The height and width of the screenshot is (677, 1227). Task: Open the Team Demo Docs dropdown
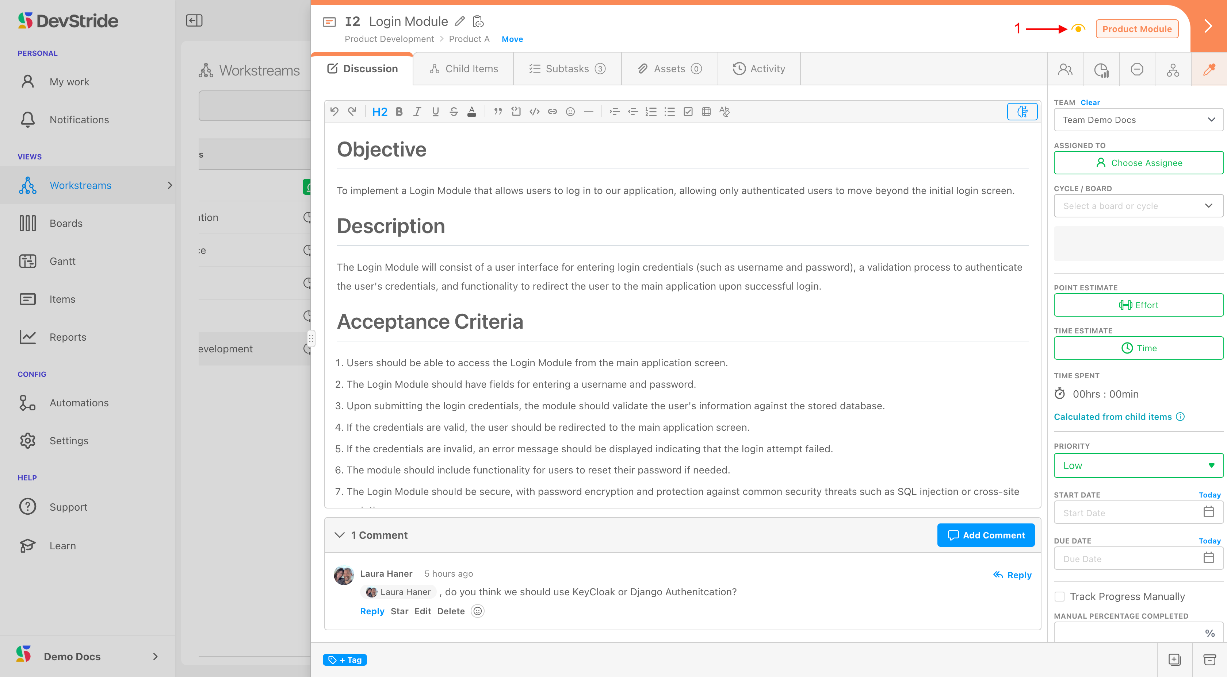pyautogui.click(x=1138, y=120)
